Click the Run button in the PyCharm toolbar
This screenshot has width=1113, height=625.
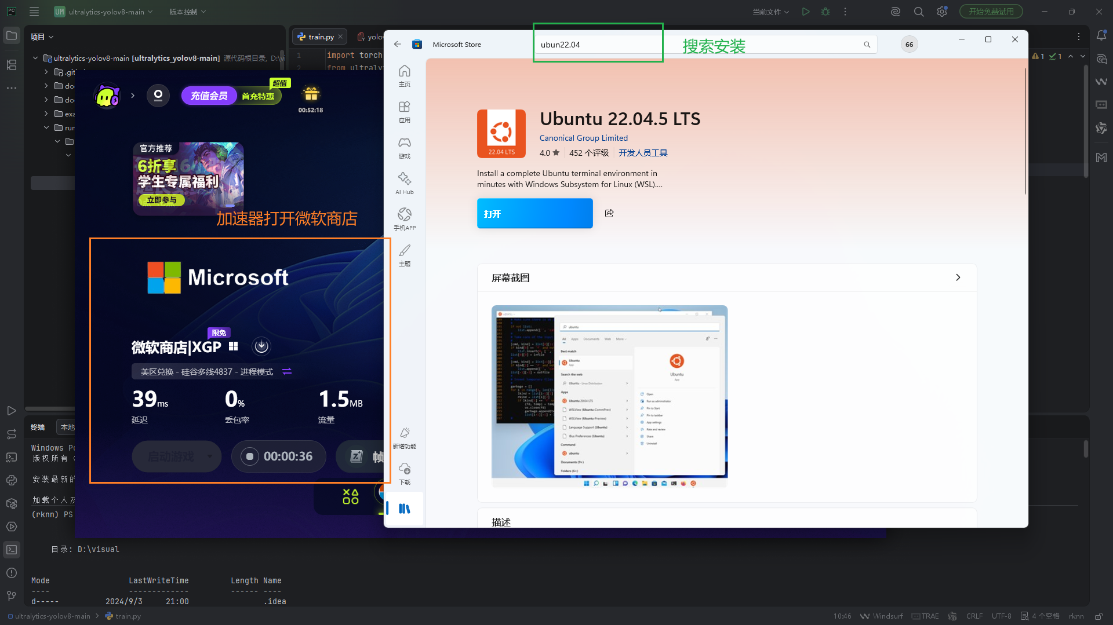[805, 12]
